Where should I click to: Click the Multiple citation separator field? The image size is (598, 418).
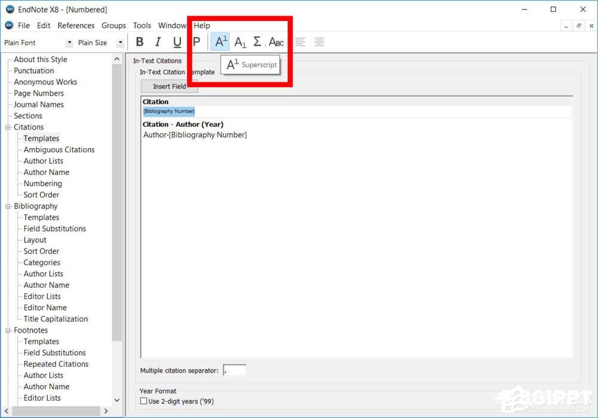[234, 370]
